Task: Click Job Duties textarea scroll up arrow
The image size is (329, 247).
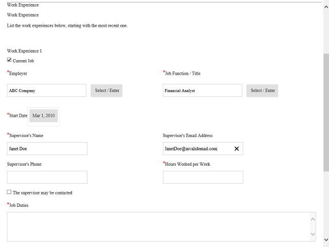Action: click(x=313, y=219)
